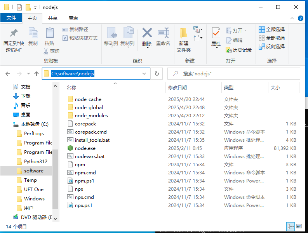The width and height of the screenshot is (308, 233).
Task: Click the Back navigation arrow
Action: (8, 74)
